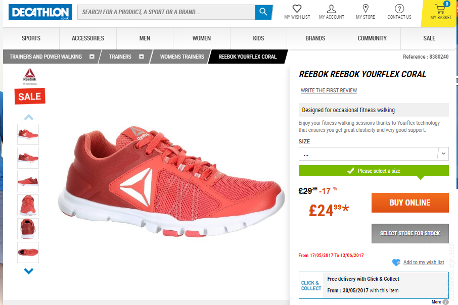Image resolution: width=458 pixels, height=305 pixels.
Task: Open the Contact Us question icon
Action: tap(399, 9)
